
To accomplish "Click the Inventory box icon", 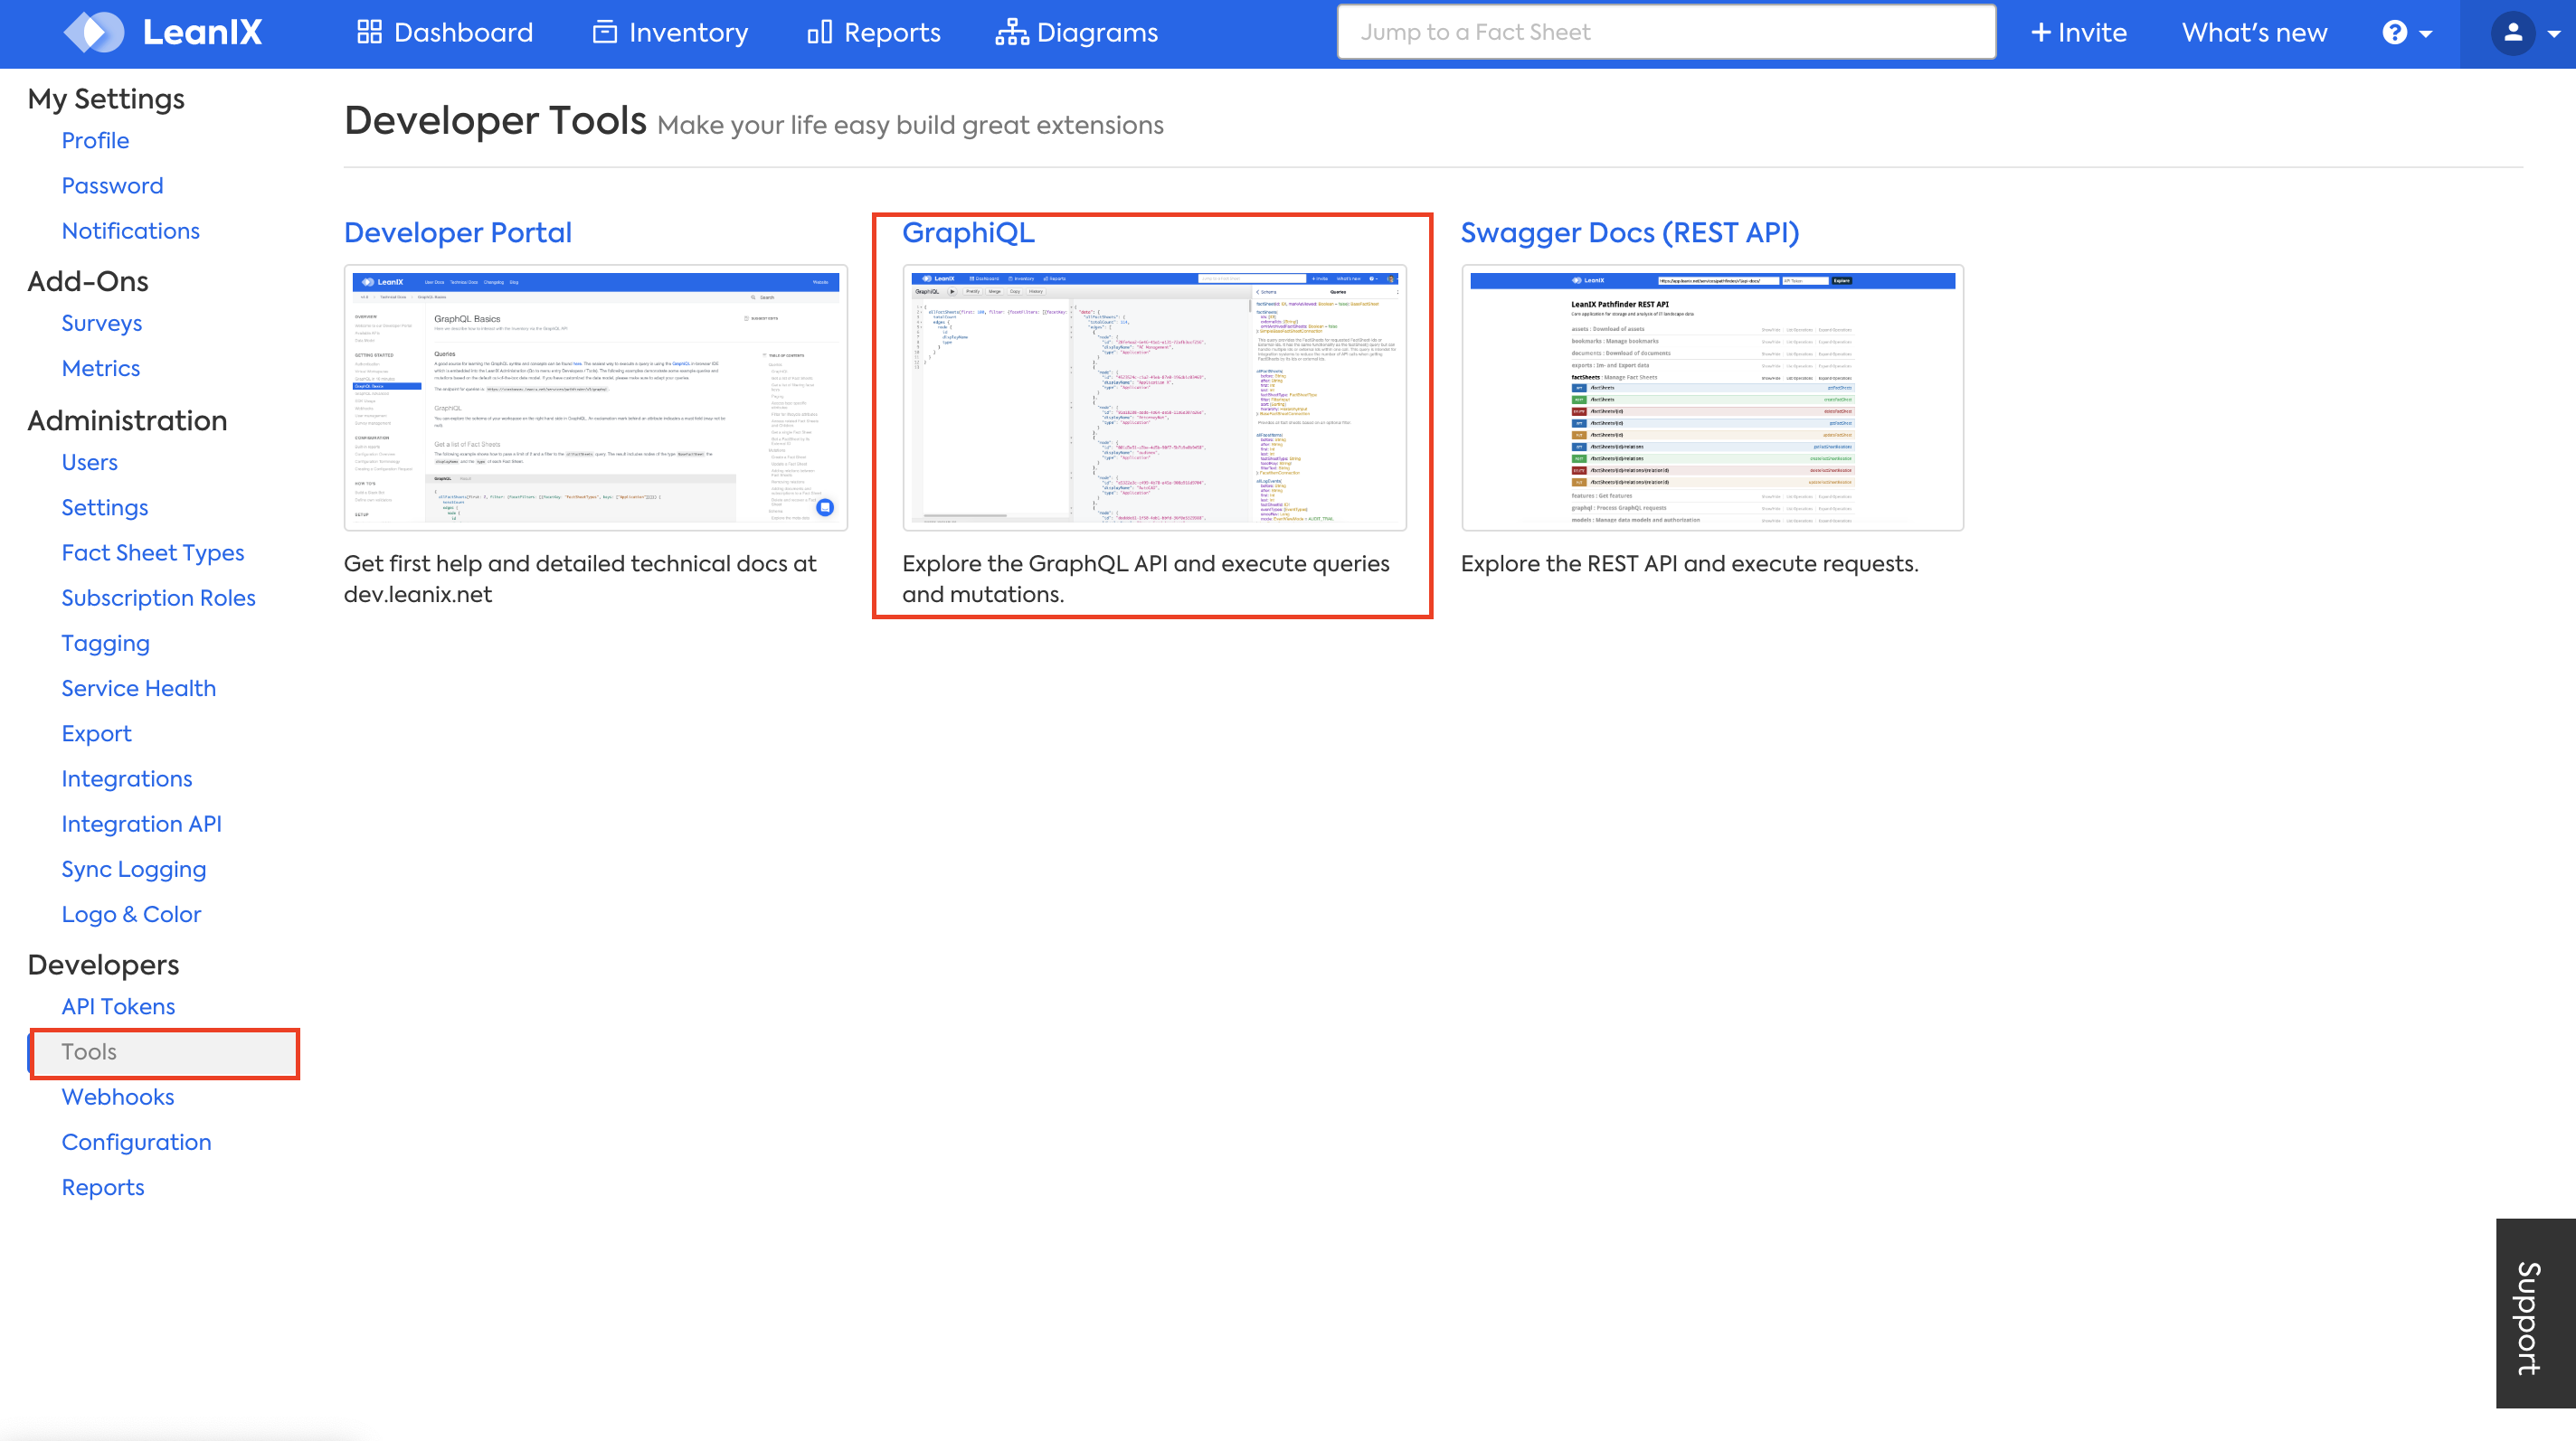I will (x=604, y=32).
